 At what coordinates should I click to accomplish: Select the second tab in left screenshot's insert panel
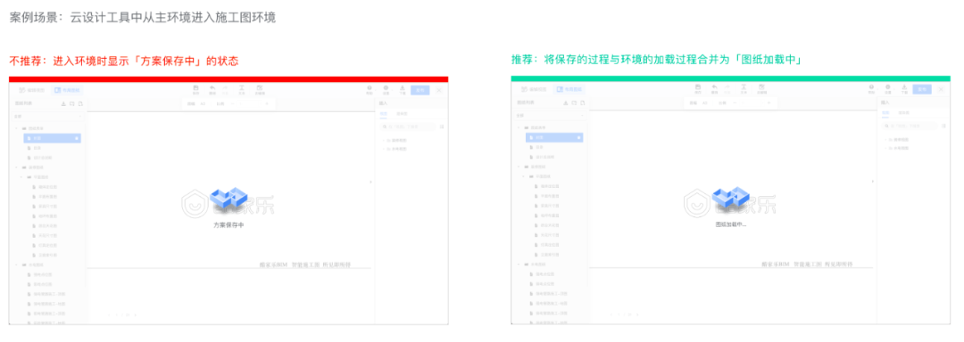tap(402, 114)
